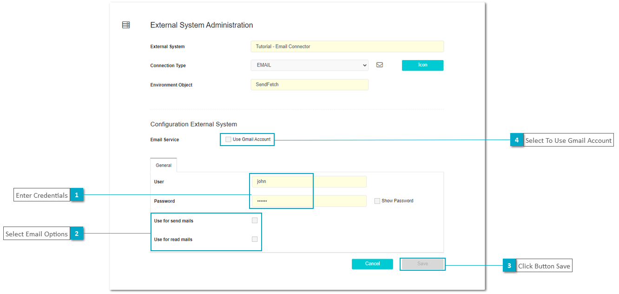Switch to the General tab
The image size is (619, 294).
[164, 165]
